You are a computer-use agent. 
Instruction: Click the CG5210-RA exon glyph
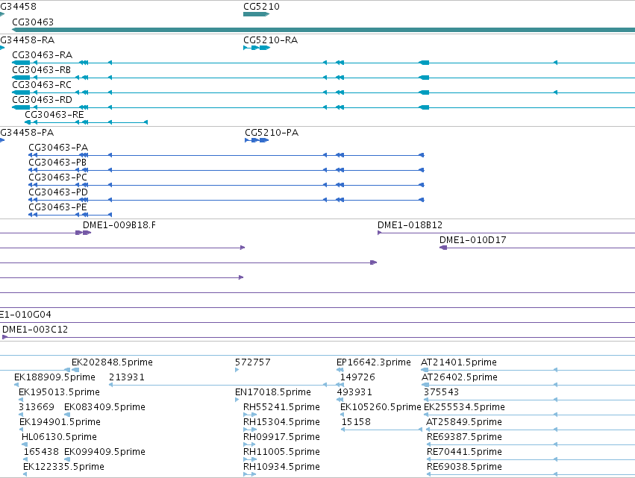pos(257,48)
